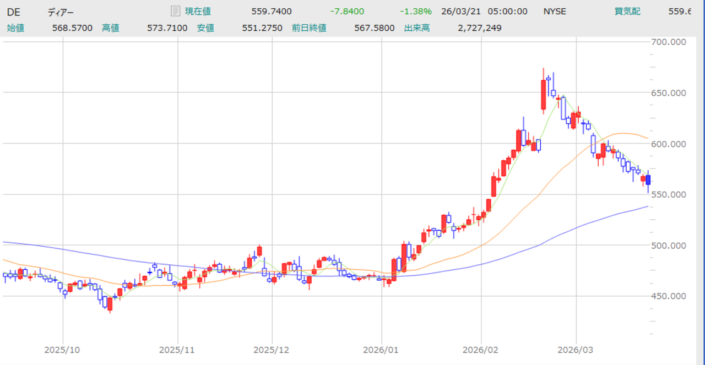
Task: Click the tall red candlestick at the peak
Action: point(544,94)
